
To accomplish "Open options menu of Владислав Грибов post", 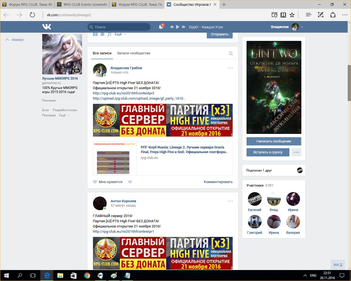I will [230, 68].
